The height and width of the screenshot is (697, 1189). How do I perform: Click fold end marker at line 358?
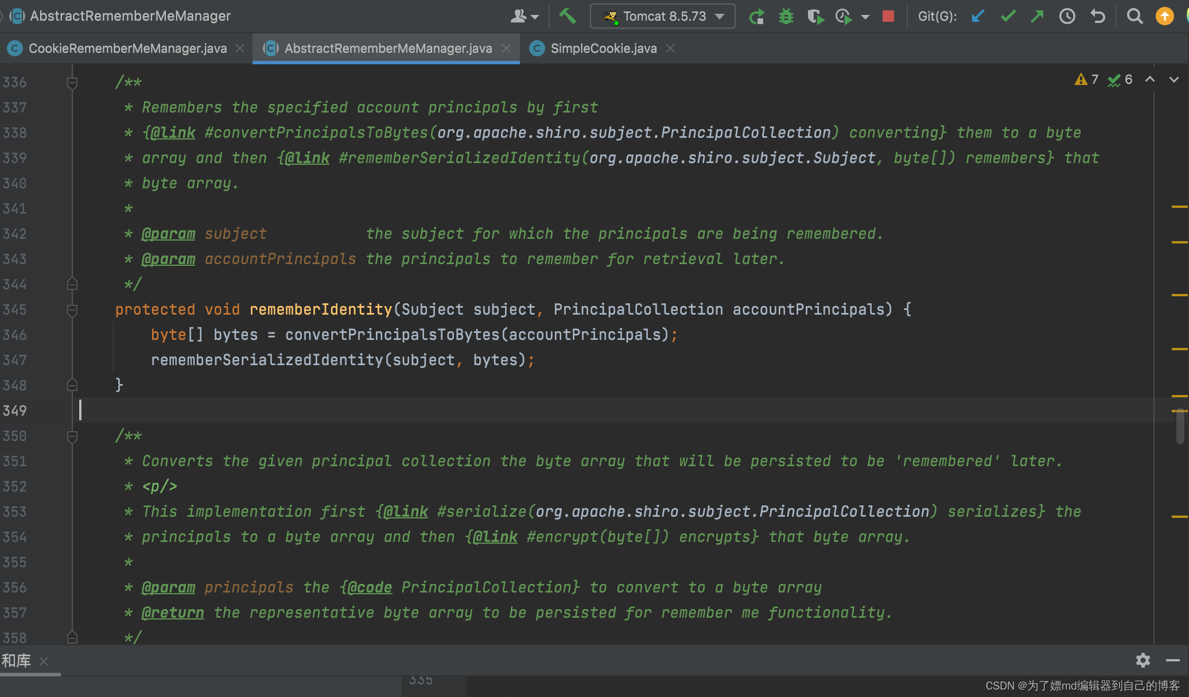72,637
